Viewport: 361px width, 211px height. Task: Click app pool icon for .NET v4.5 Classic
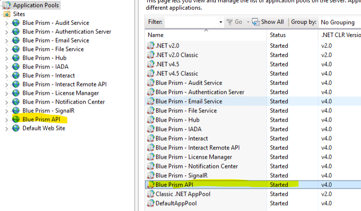(151, 74)
